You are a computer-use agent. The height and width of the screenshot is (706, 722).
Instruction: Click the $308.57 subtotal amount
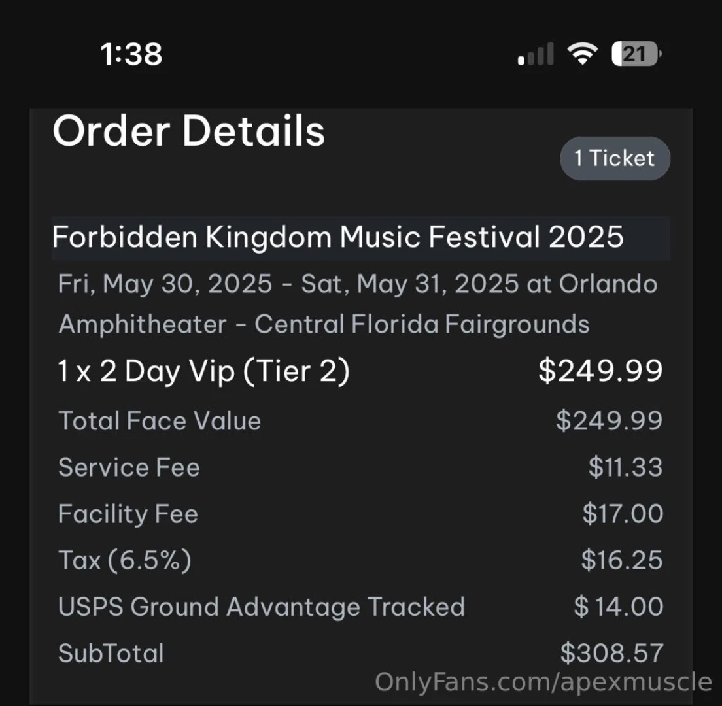click(x=611, y=653)
